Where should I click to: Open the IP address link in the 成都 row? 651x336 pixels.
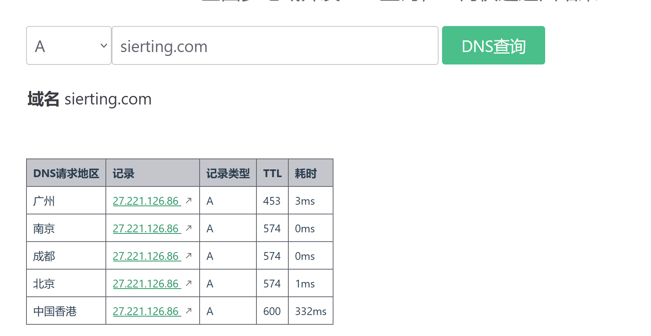click(146, 256)
